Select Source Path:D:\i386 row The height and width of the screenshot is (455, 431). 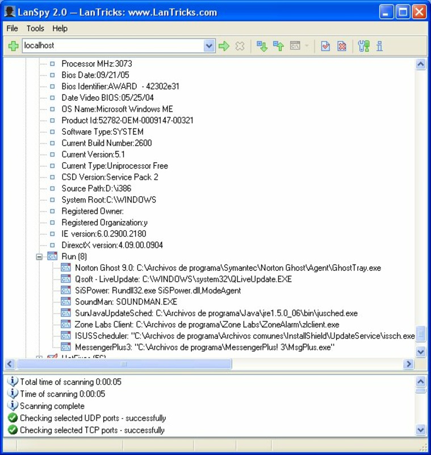97,188
